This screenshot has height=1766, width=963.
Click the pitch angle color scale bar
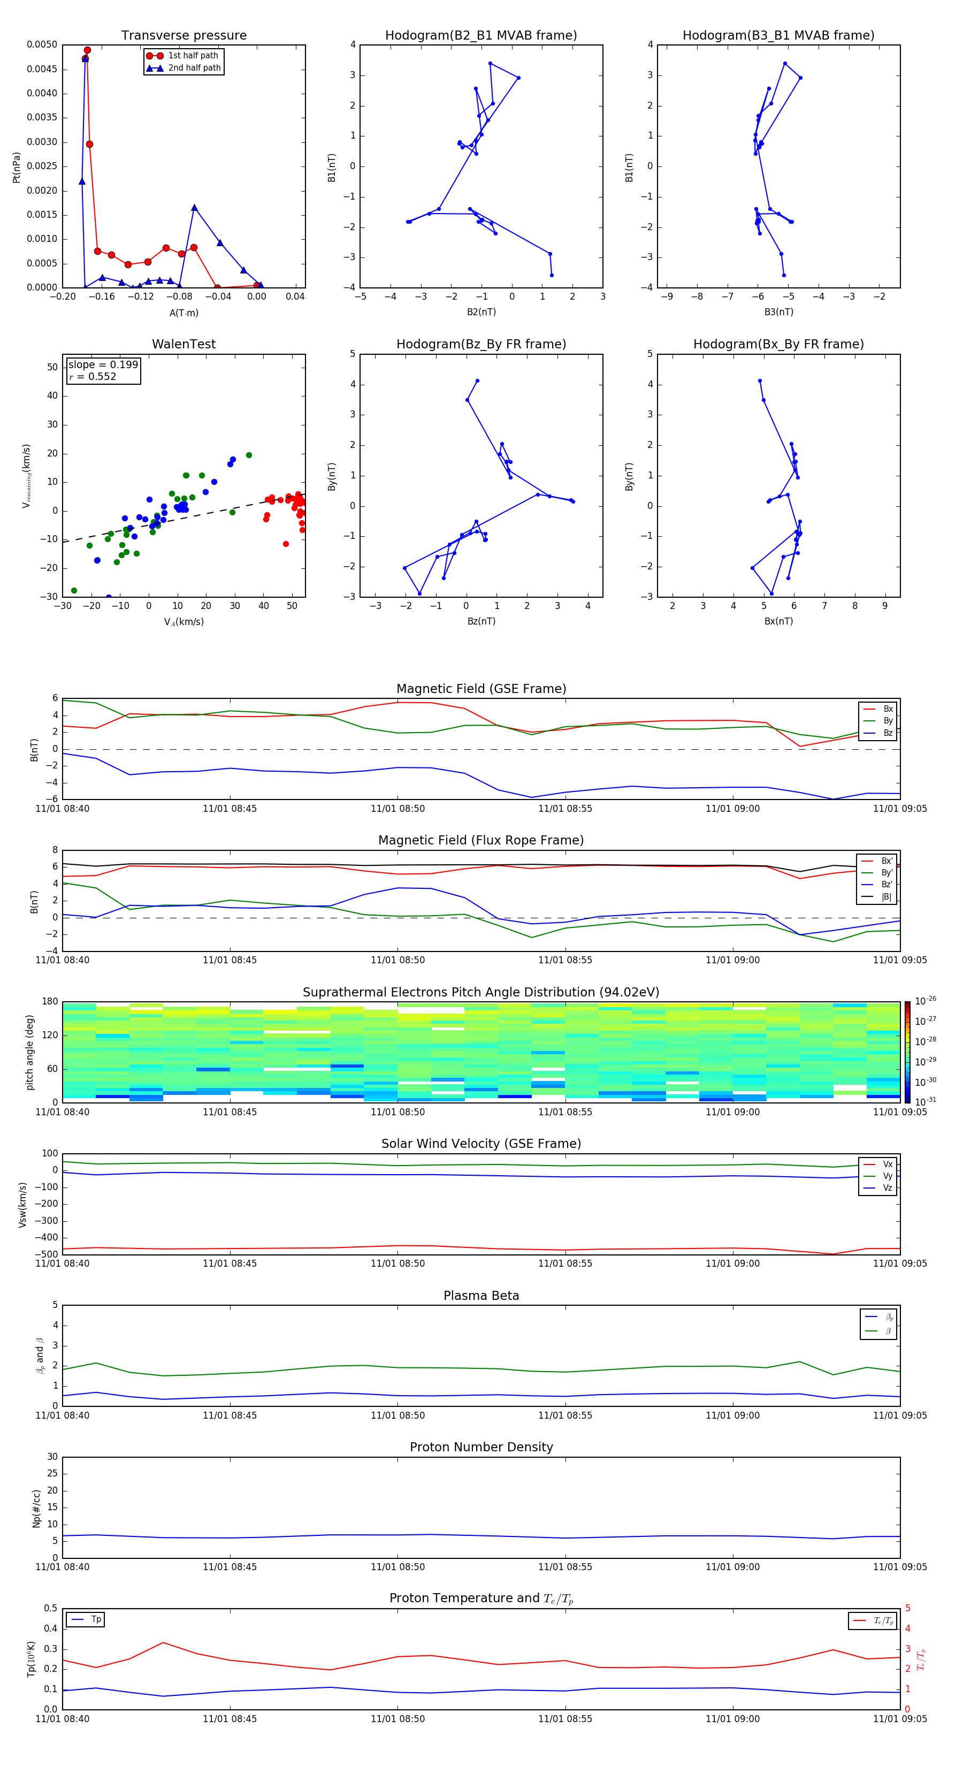907,1052
